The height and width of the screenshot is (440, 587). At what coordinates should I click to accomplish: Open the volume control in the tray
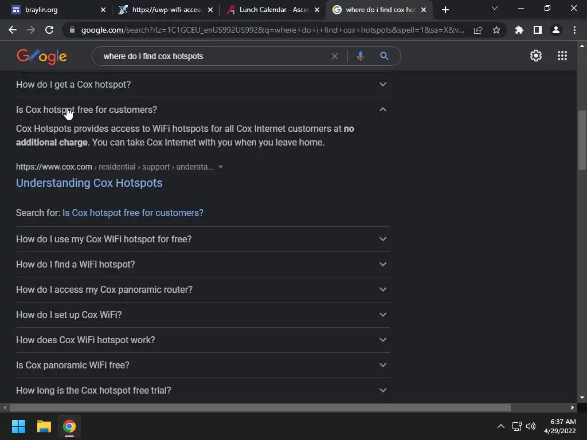tap(530, 426)
